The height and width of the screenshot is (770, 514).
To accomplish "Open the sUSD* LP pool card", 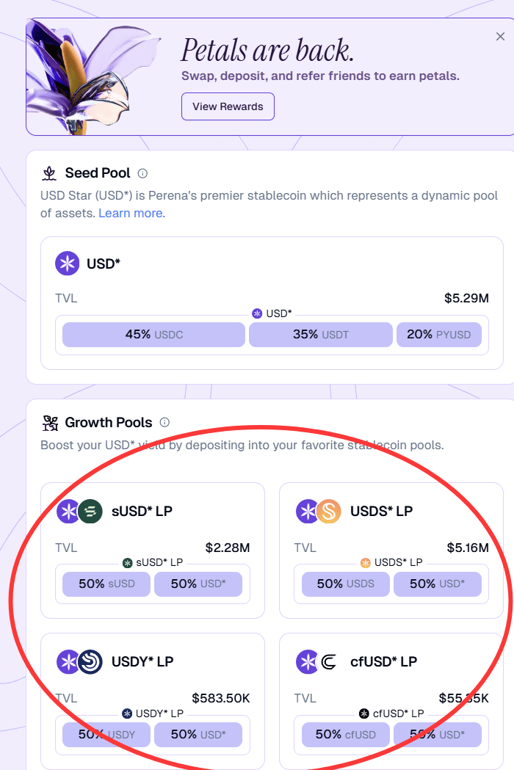I will click(x=153, y=551).
